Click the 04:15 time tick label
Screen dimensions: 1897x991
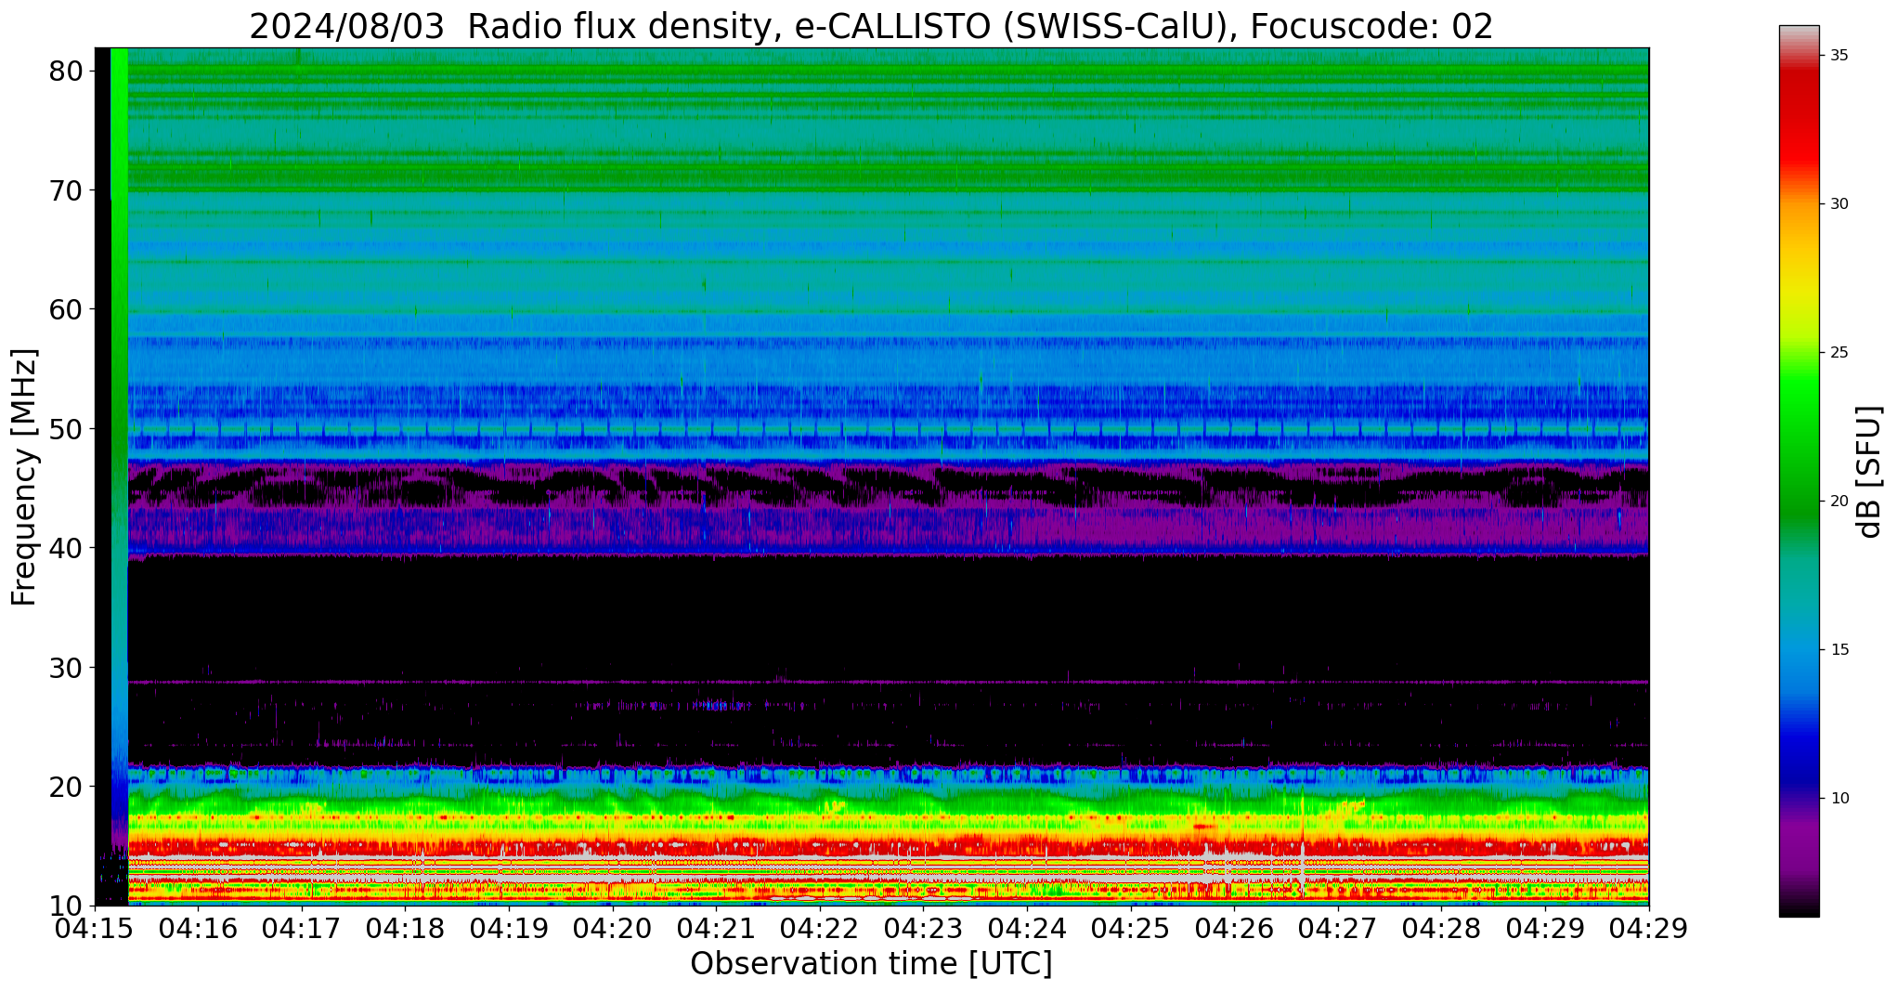[x=95, y=929]
